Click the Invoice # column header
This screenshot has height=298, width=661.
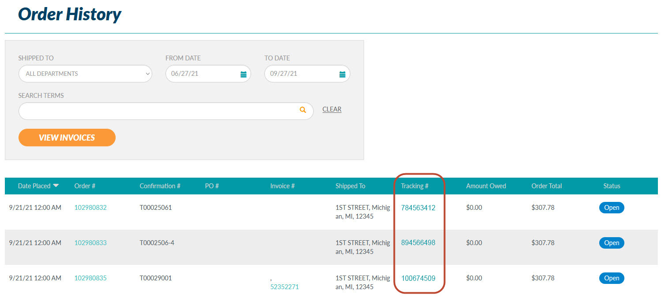pos(282,186)
